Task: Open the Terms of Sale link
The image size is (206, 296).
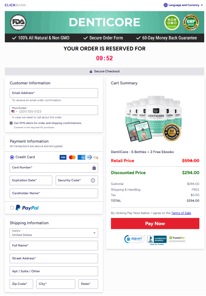Action: coord(181,213)
